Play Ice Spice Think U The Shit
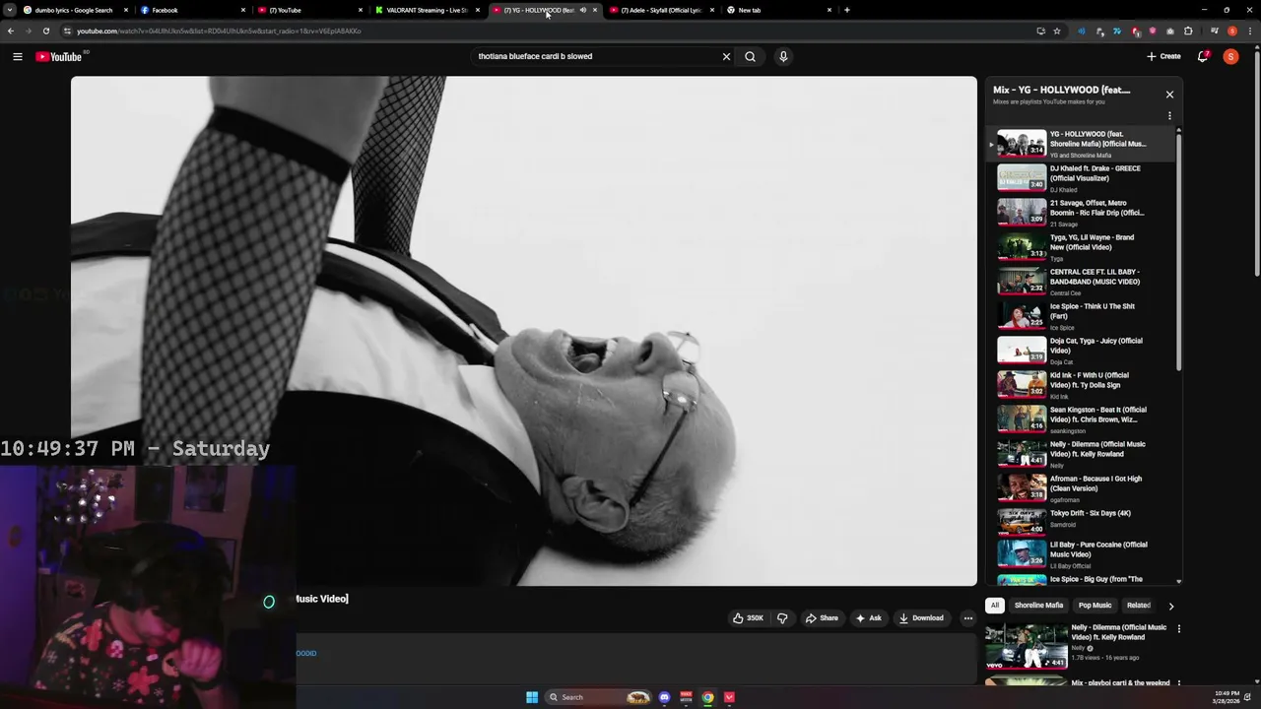The width and height of the screenshot is (1261, 709). (x=1082, y=316)
